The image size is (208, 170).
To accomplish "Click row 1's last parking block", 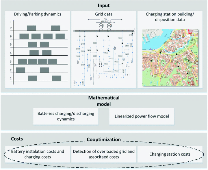I will click(56, 78).
